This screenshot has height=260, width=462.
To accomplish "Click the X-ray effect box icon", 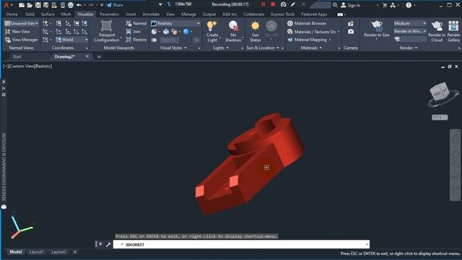I will (x=166, y=32).
